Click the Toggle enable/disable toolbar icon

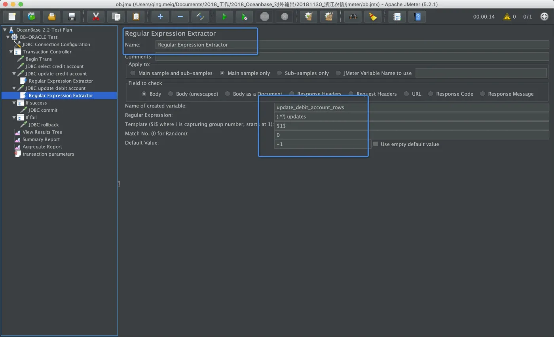[x=200, y=17]
